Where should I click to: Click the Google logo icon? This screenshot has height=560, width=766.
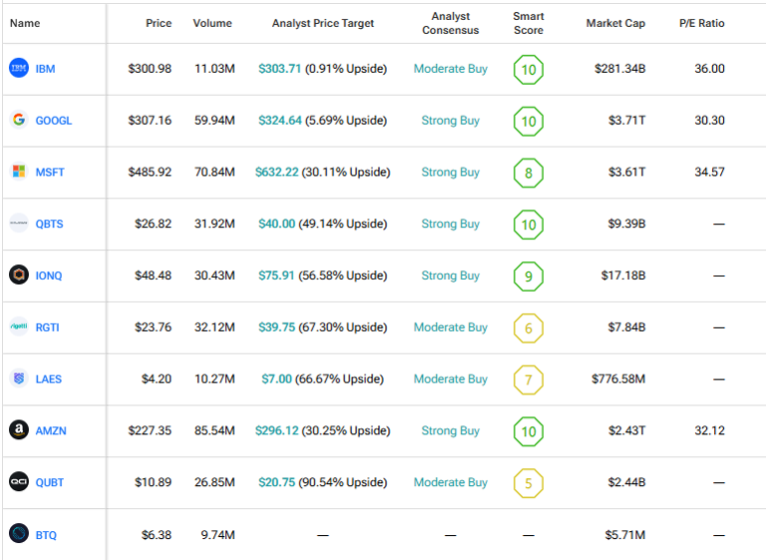click(18, 120)
